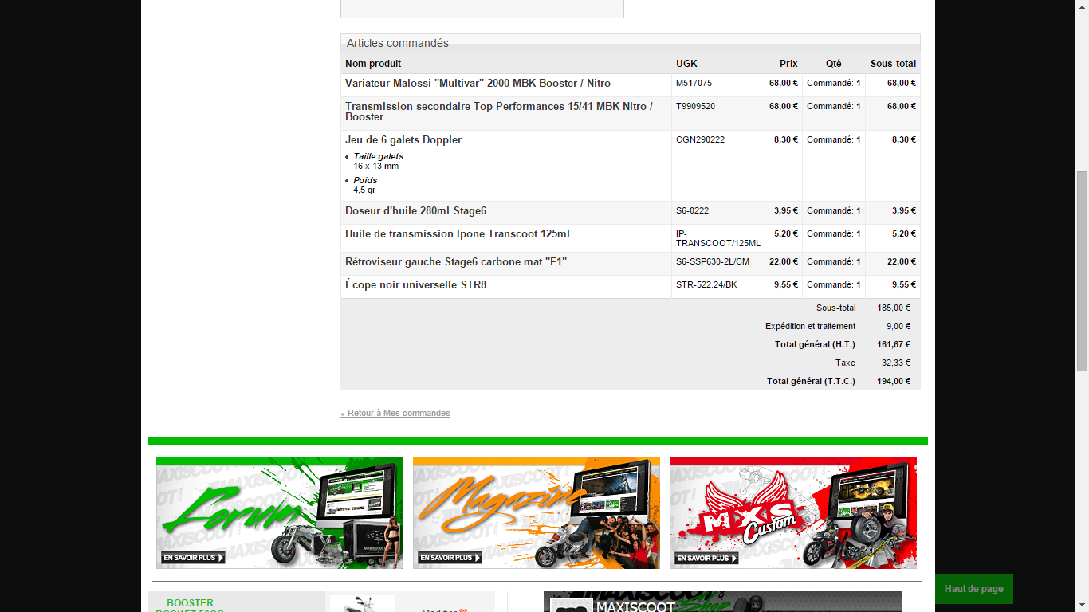Viewport: 1089px width, 612px height.
Task: Click the UGK code IP-TRANSCOOT/125ML
Action: (718, 238)
